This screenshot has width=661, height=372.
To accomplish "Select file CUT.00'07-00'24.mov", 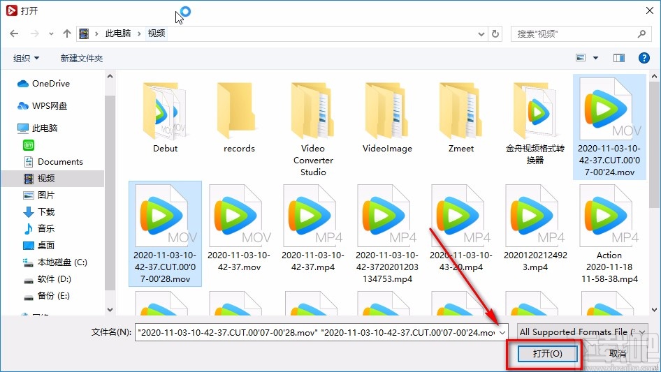I will pyautogui.click(x=609, y=127).
